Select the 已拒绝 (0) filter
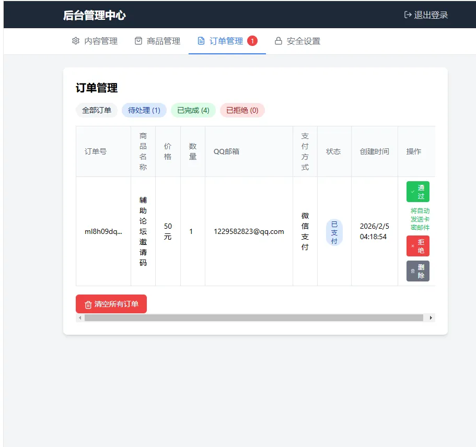Image resolution: width=476 pixels, height=447 pixels. [x=242, y=110]
